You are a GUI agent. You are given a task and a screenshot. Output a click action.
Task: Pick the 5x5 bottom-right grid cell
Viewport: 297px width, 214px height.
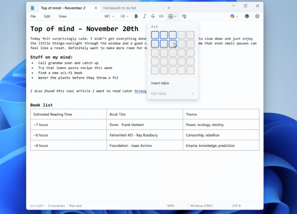point(191,70)
